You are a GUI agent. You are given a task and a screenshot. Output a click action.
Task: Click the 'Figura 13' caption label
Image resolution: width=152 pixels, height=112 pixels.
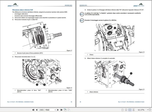pyautogui.click(x=142, y=52)
